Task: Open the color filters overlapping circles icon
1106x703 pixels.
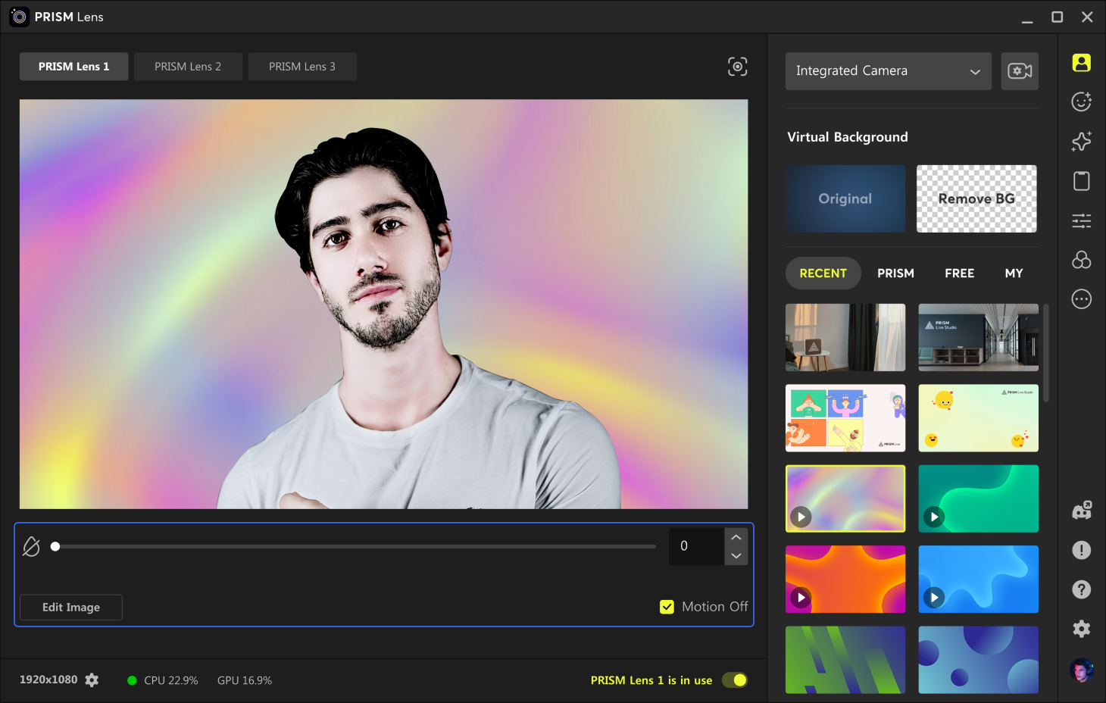Action: tap(1081, 260)
